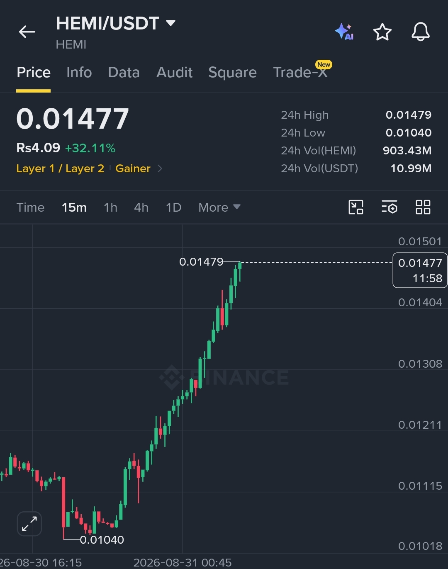Tap the 0.01018 price axis label

420,546
